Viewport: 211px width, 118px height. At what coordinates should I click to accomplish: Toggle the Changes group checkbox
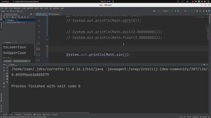click(x=6, y=20)
